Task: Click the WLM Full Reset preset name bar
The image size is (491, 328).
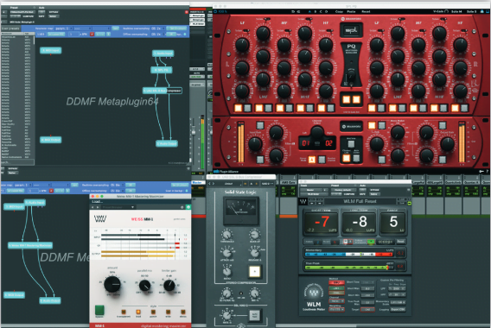Action: [360, 201]
